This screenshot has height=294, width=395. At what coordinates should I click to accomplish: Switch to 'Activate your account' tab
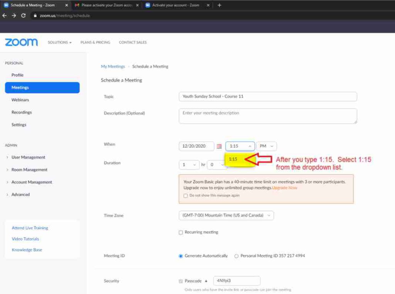(176, 5)
